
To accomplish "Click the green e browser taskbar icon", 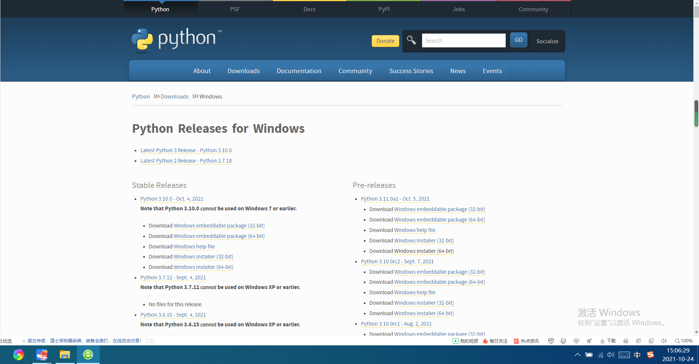I will [88, 355].
